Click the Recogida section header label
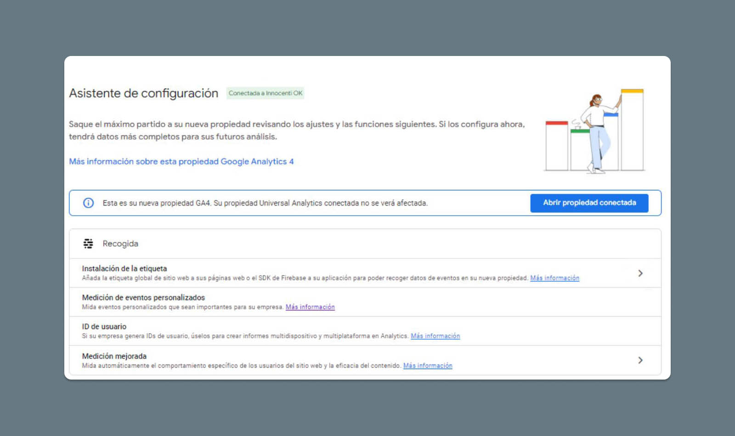Screen dimensions: 735x436 (x=120, y=244)
